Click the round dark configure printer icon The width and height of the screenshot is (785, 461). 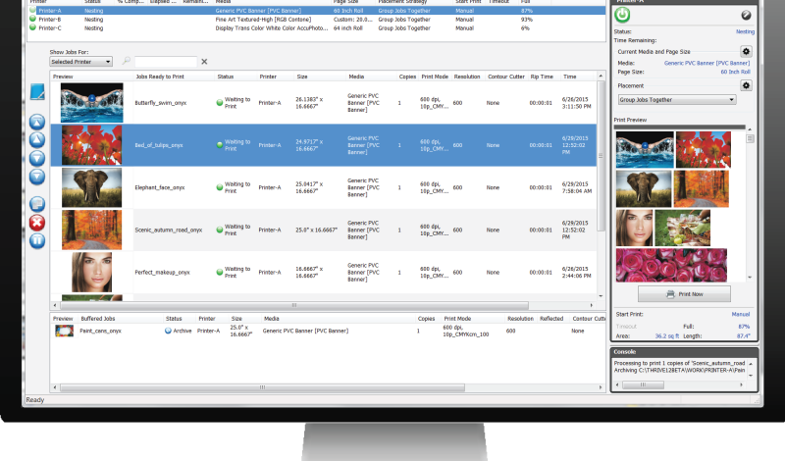pos(746,16)
